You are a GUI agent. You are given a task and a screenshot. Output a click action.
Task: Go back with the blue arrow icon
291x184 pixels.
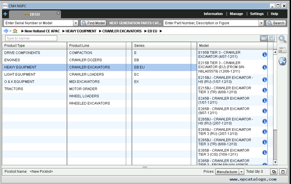coord(6,31)
